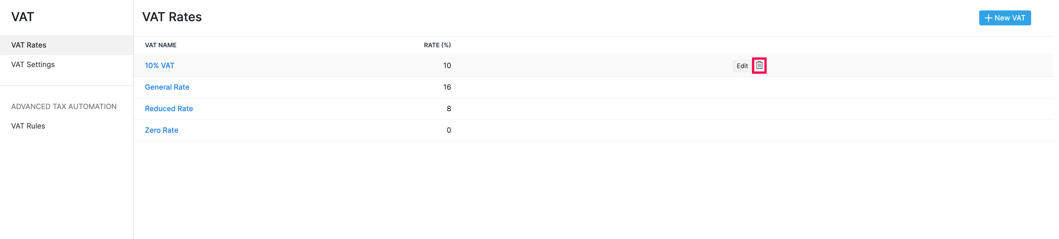
Task: Click the VAT NAME column header
Action: [x=160, y=45]
